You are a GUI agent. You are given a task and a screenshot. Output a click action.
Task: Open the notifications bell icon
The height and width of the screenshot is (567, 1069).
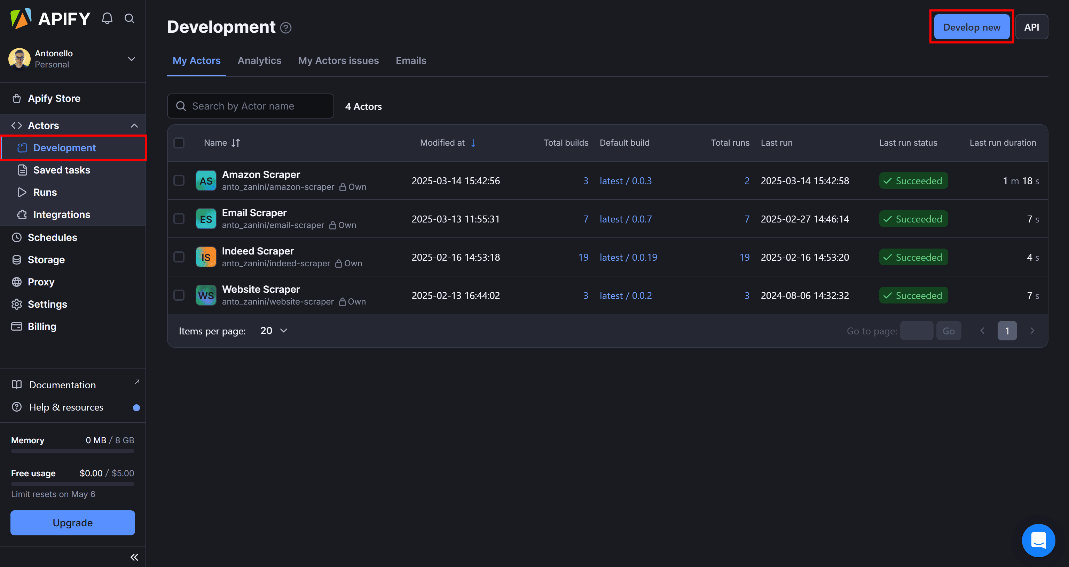[x=107, y=18]
